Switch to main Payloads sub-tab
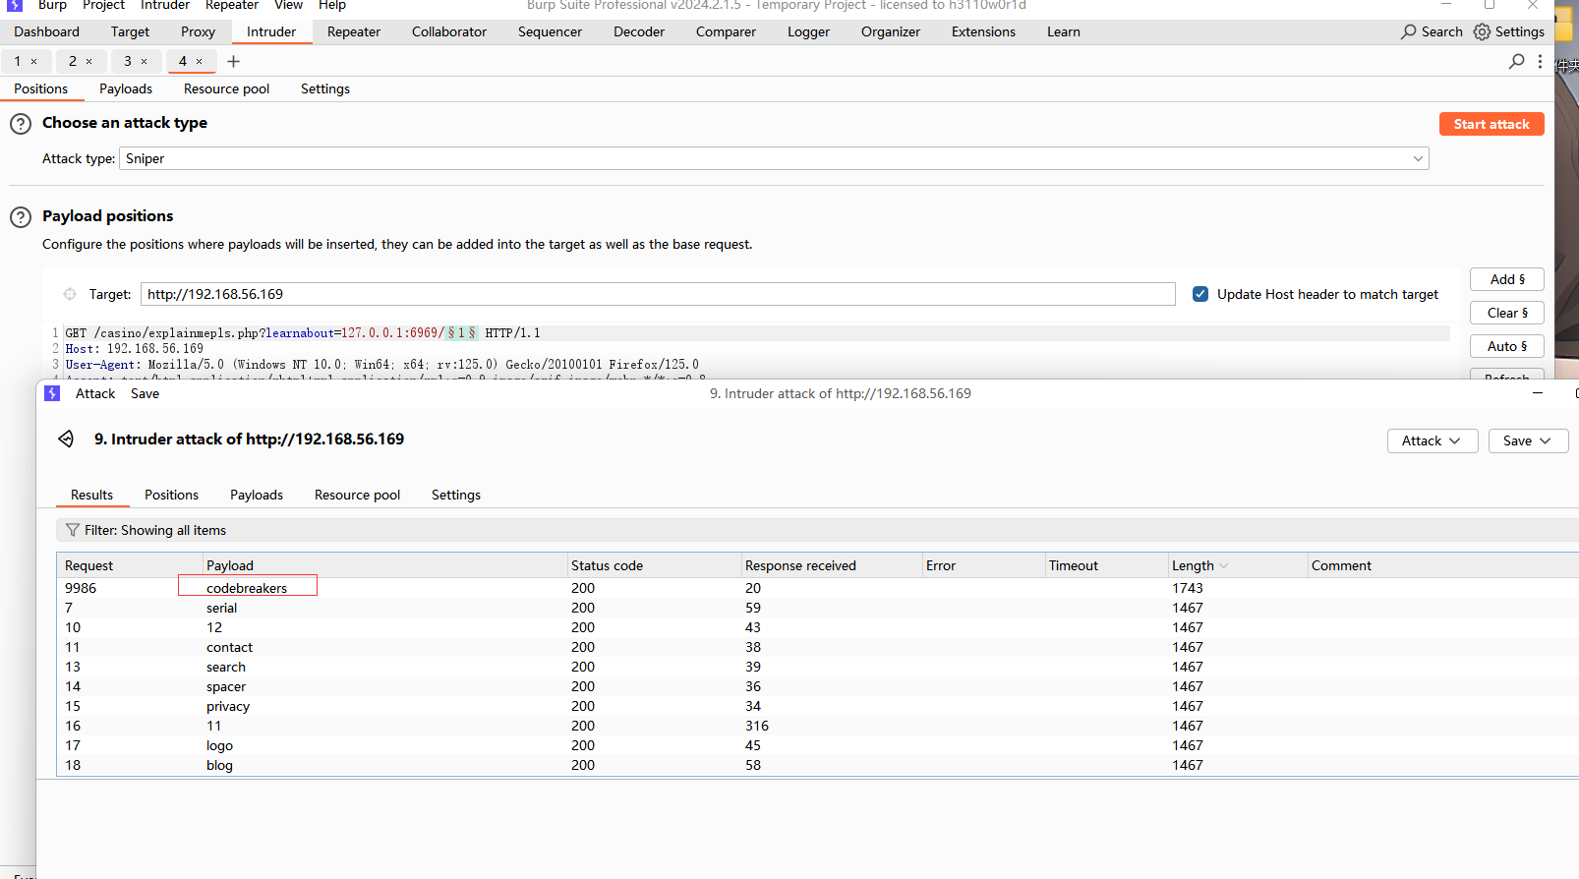The width and height of the screenshot is (1579, 879). pos(126,88)
